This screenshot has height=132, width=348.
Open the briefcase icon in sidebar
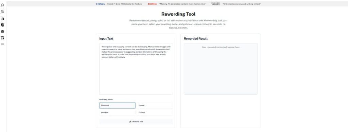pyautogui.click(x=3, y=31)
